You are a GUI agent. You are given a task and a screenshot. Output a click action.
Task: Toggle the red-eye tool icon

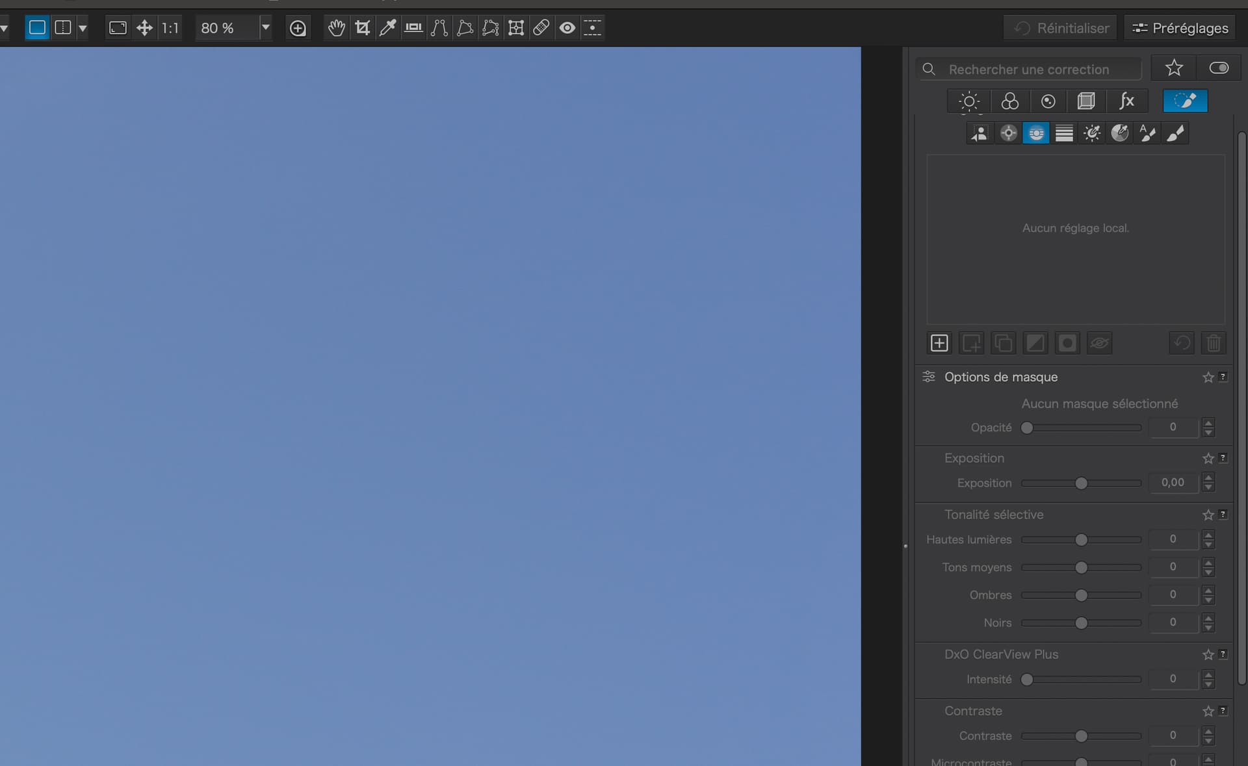567,28
